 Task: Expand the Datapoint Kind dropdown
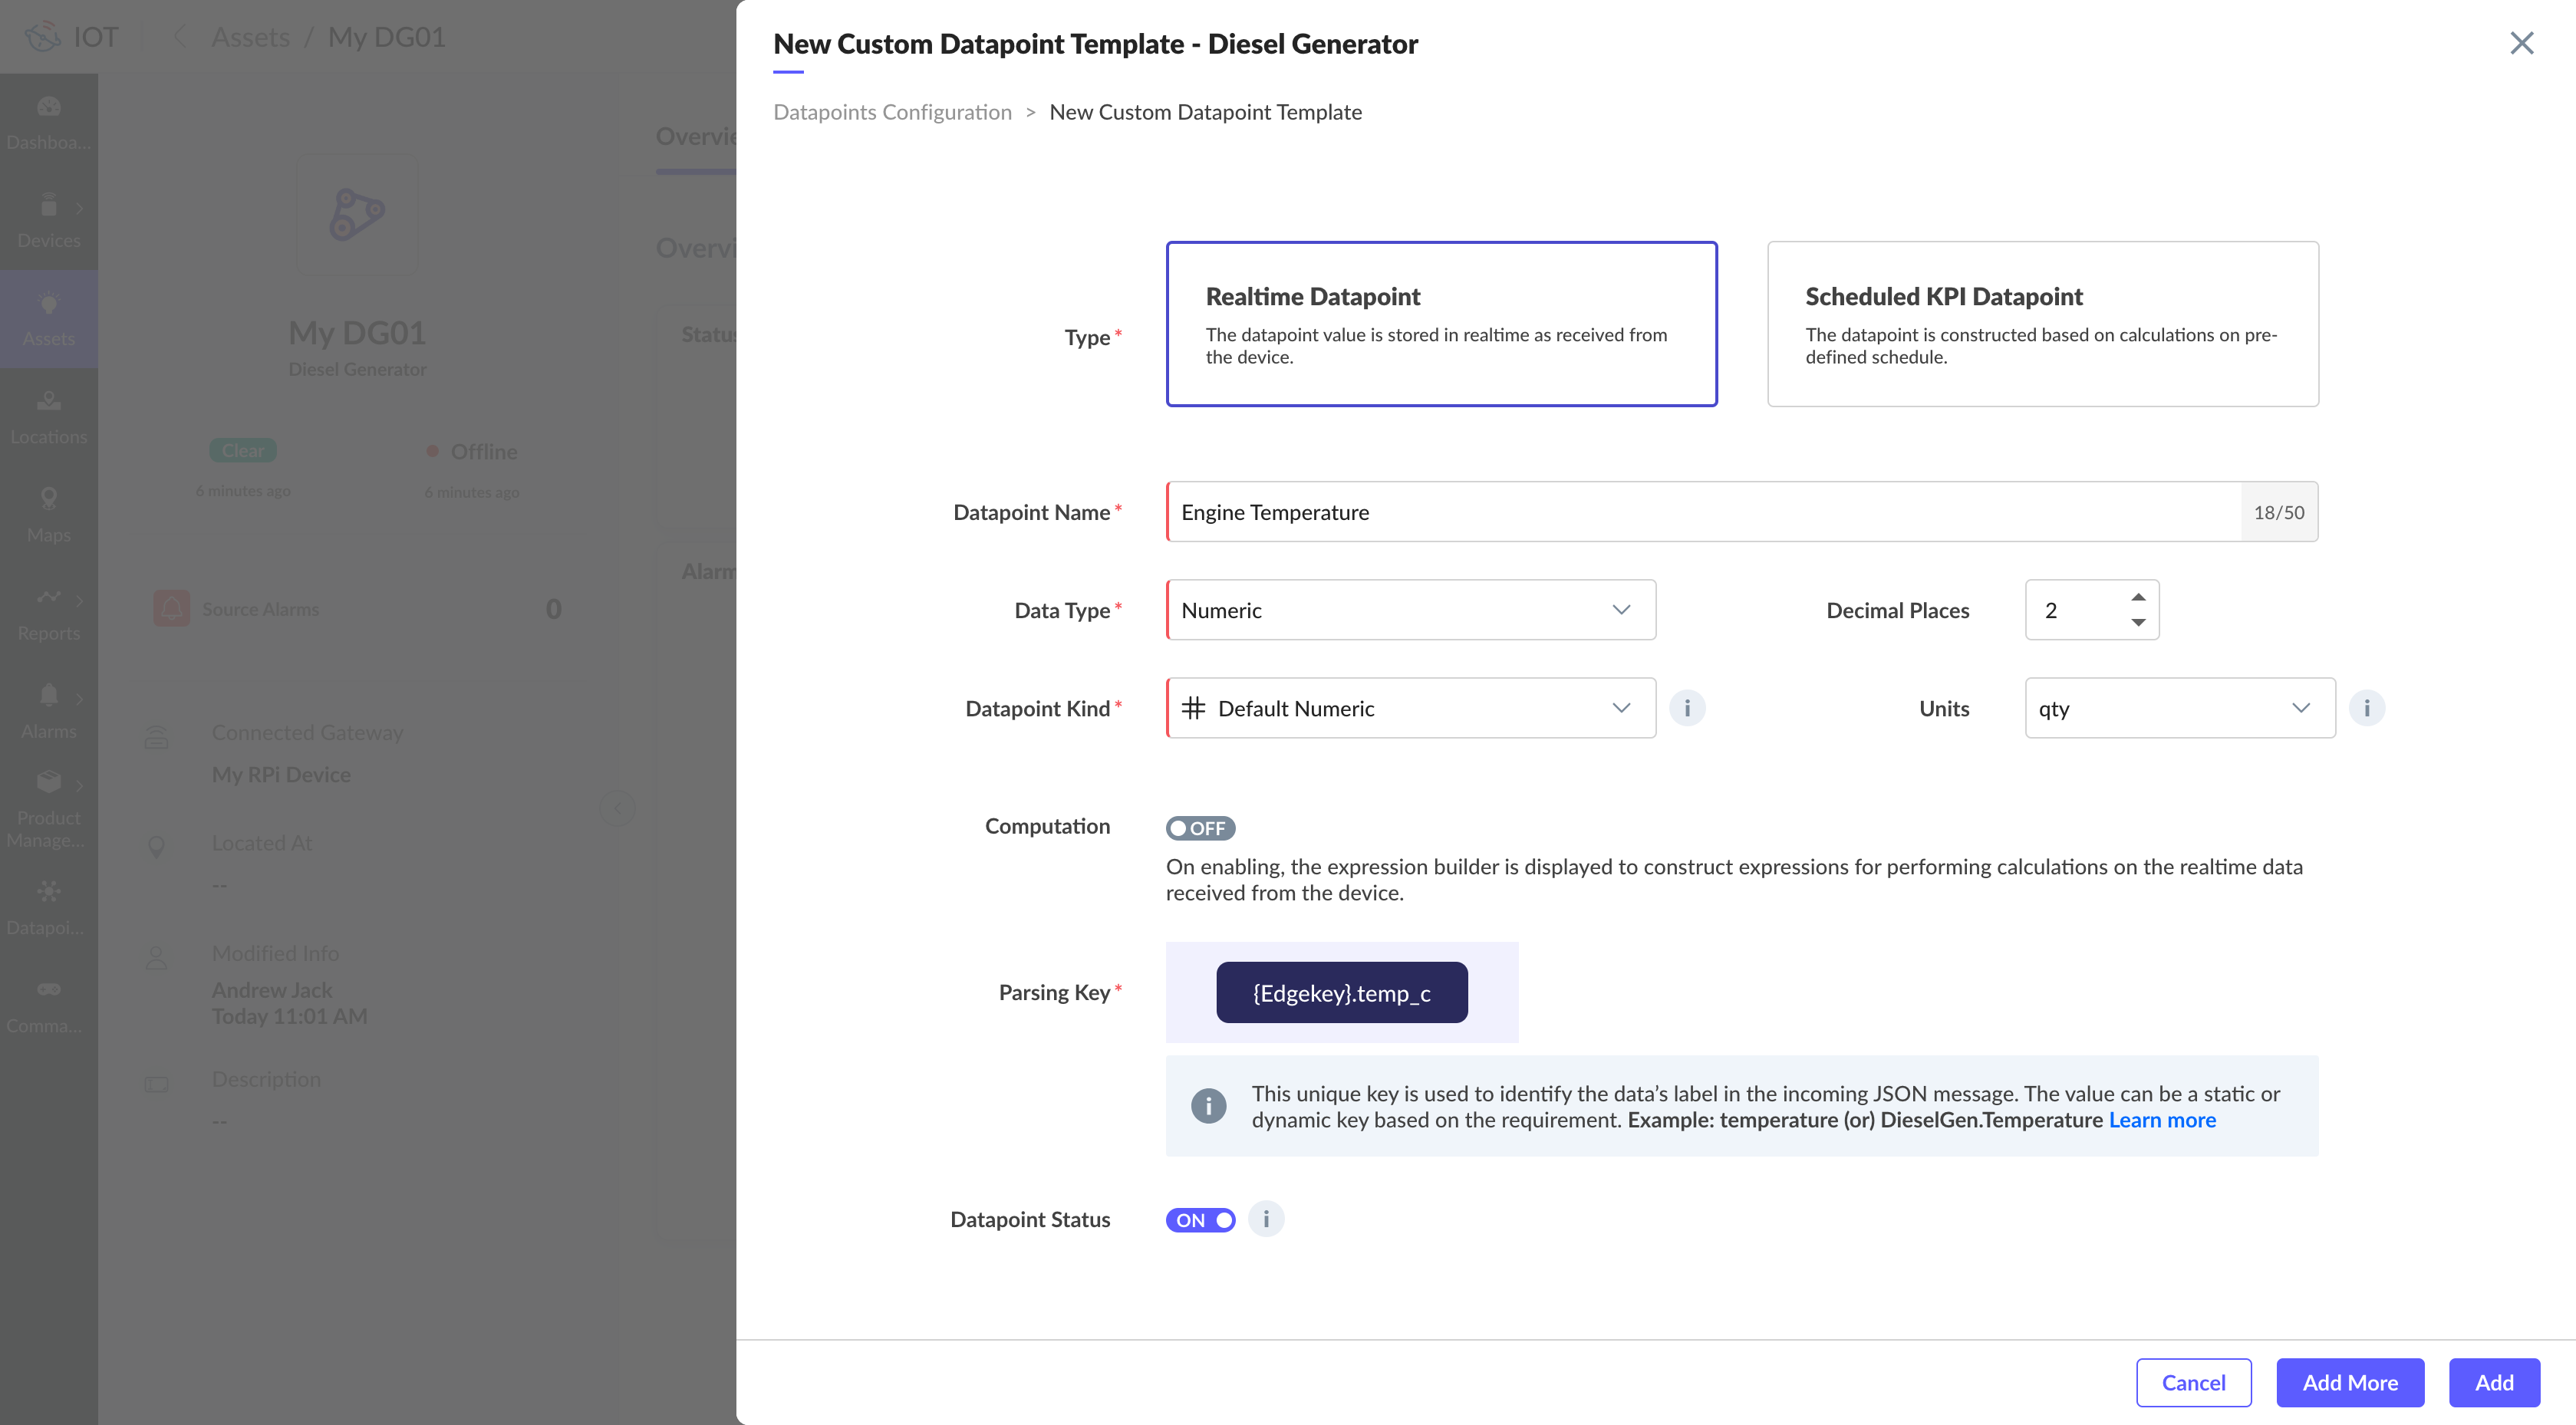[1410, 708]
